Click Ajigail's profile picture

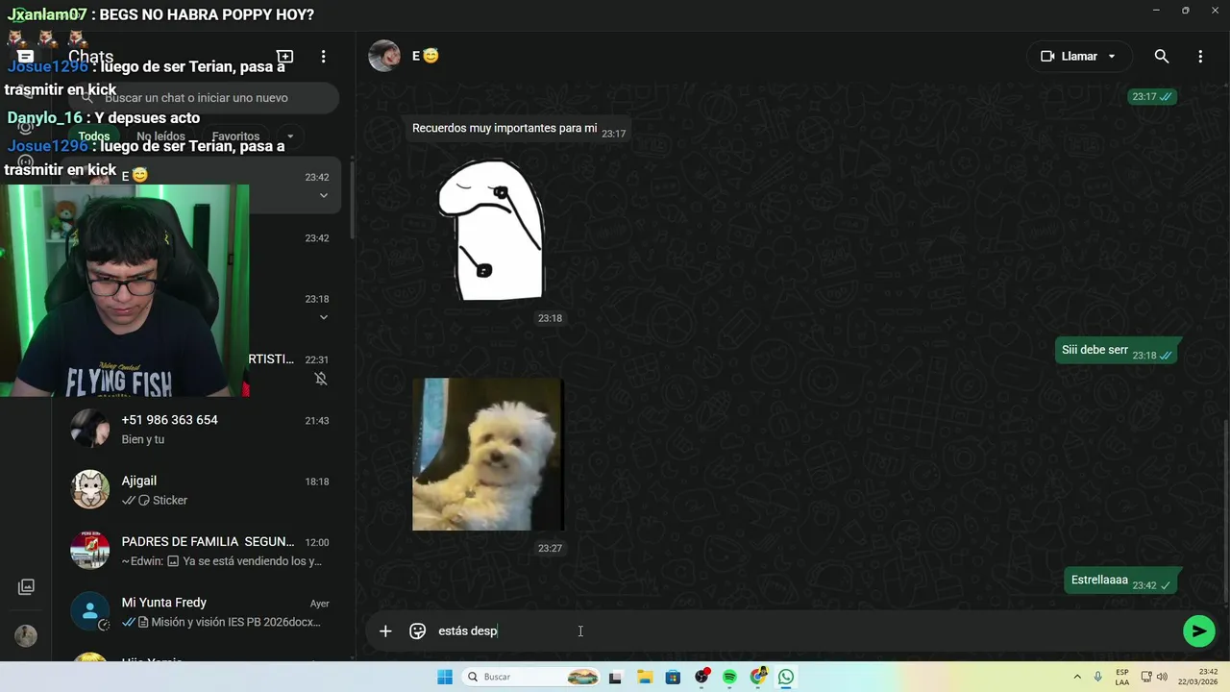click(x=90, y=489)
